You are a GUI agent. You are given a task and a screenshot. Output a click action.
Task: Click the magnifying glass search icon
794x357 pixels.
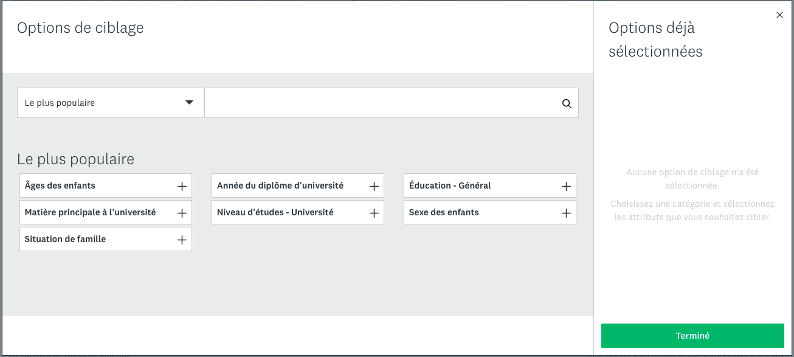point(567,103)
